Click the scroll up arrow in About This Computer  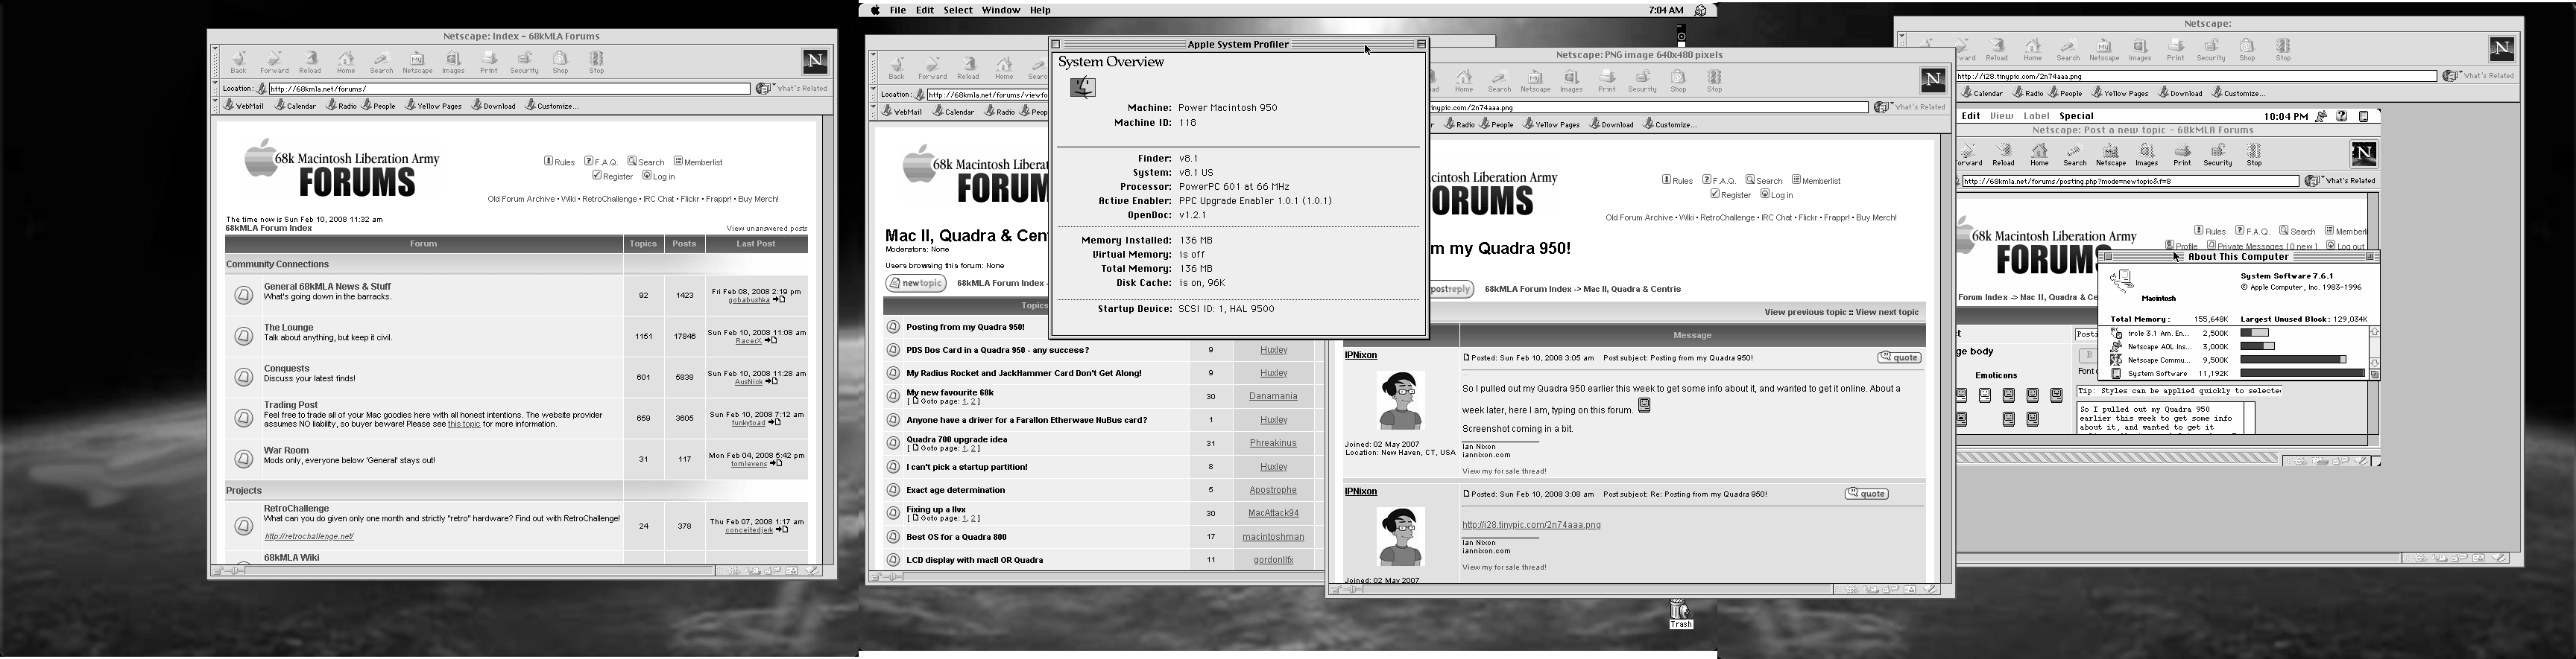coord(2375,333)
